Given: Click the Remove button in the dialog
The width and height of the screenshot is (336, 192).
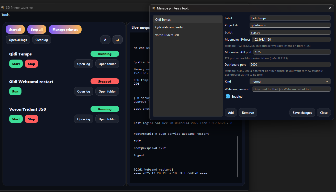Looking at the screenshot, I should tap(248, 112).
